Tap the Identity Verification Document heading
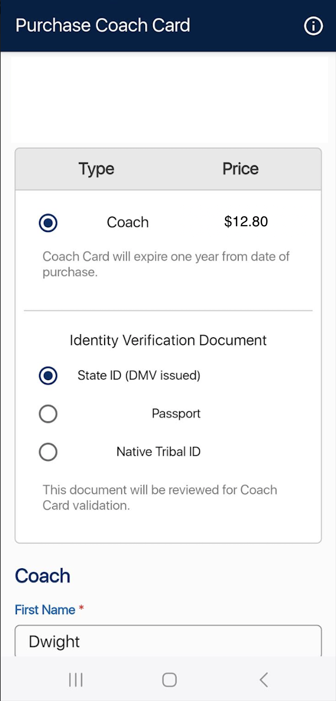This screenshot has width=336, height=701. [168, 340]
